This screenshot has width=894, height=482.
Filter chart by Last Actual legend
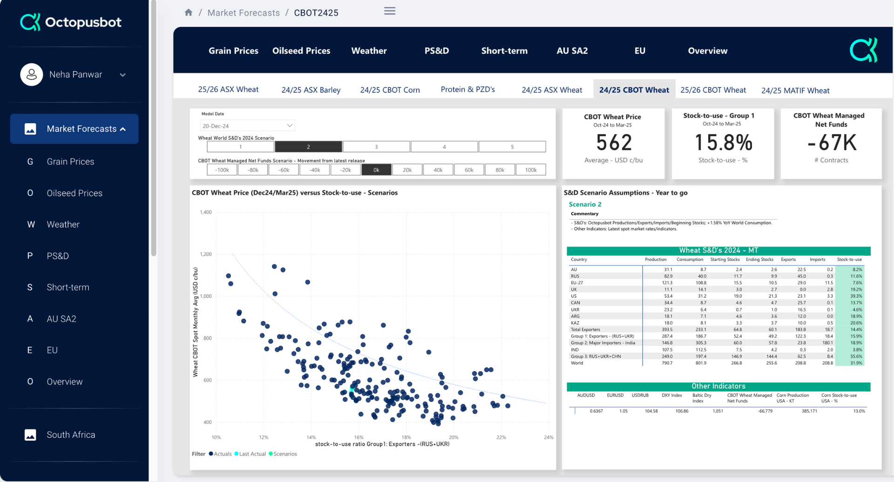pos(250,454)
